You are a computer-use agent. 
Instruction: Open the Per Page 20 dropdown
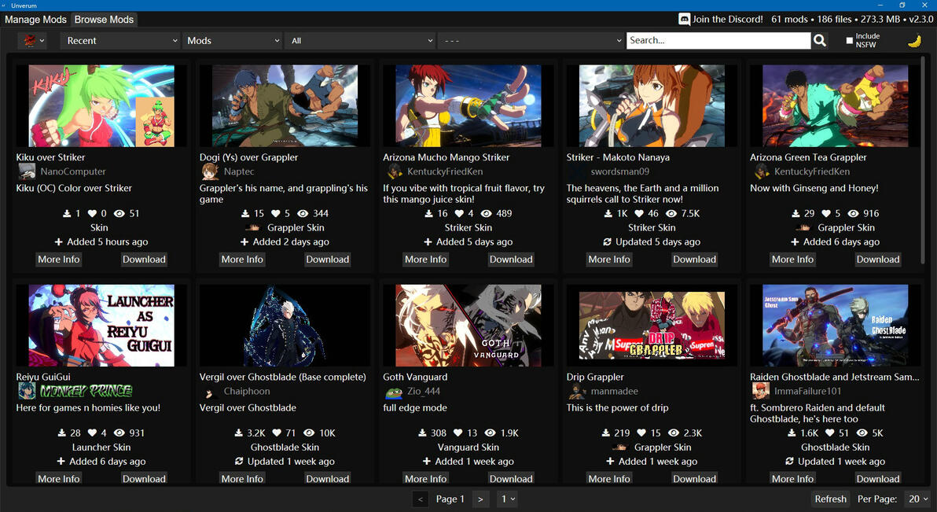point(918,499)
